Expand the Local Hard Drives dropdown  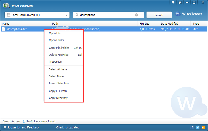66,15
